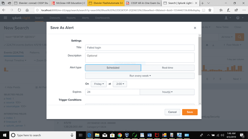Screen dimensions: 248x139
Task: Click the export download icon
Action: pyautogui.click(x=213, y=45)
